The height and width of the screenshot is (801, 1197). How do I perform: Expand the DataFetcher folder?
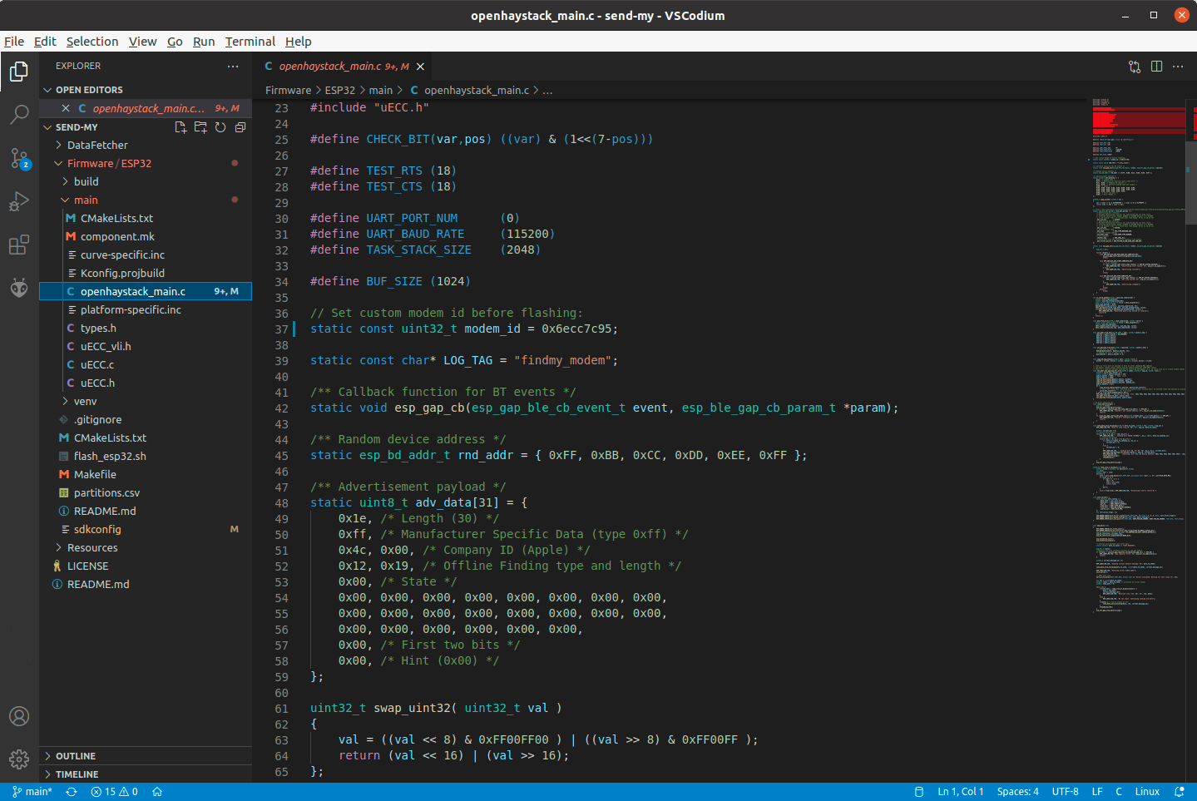(97, 146)
